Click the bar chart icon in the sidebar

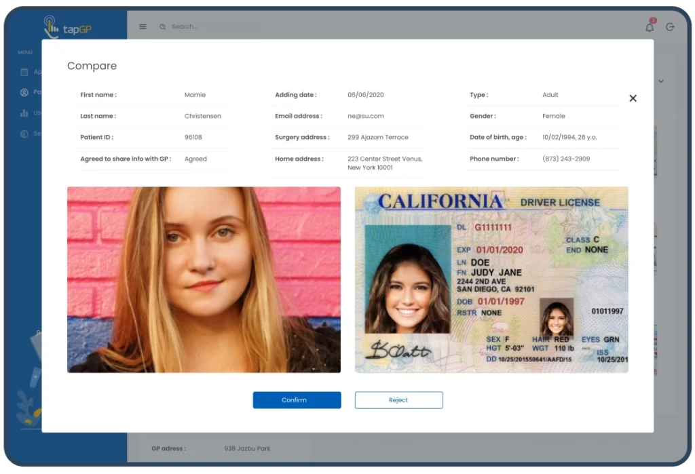pyautogui.click(x=24, y=113)
